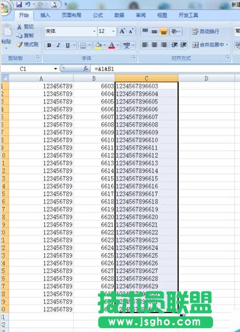The height and width of the screenshot is (332, 240).
Task: Toggle underline formatting
Action: pyautogui.click(x=67, y=45)
